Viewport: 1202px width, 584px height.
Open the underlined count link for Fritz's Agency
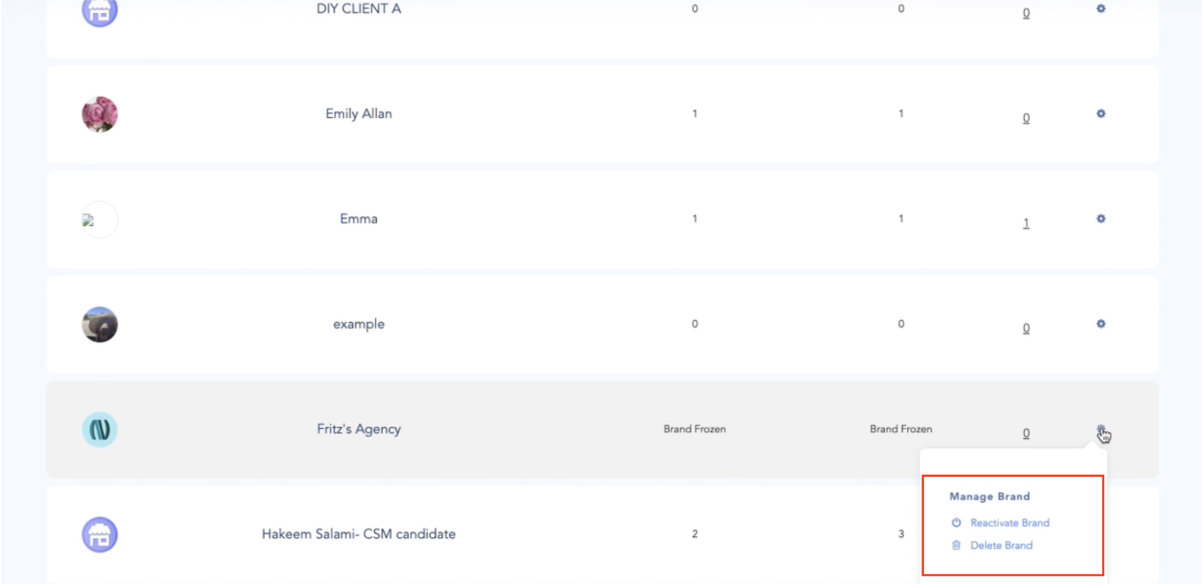coord(1025,433)
